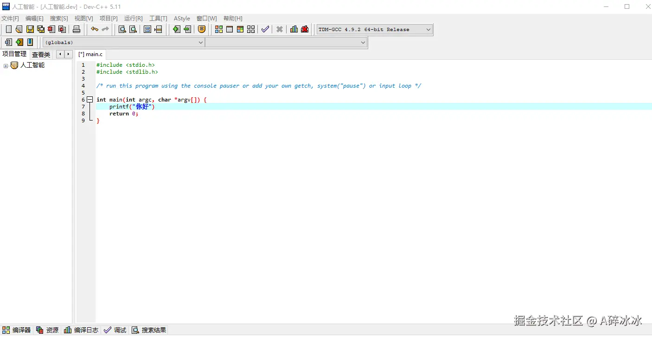Start debugging with the checkmark icon
The height and width of the screenshot is (337, 652).
pyautogui.click(x=265, y=29)
